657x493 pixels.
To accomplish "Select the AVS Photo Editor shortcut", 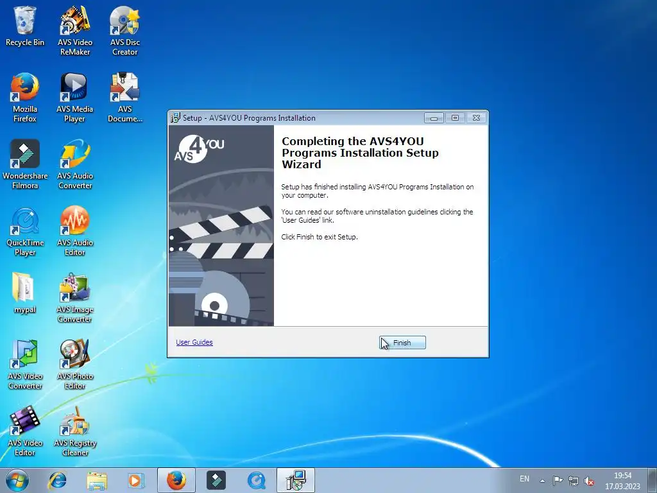I will click(x=75, y=365).
